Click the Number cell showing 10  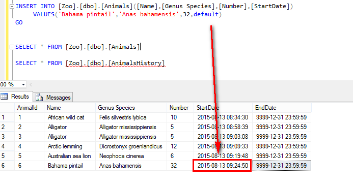coord(180,117)
